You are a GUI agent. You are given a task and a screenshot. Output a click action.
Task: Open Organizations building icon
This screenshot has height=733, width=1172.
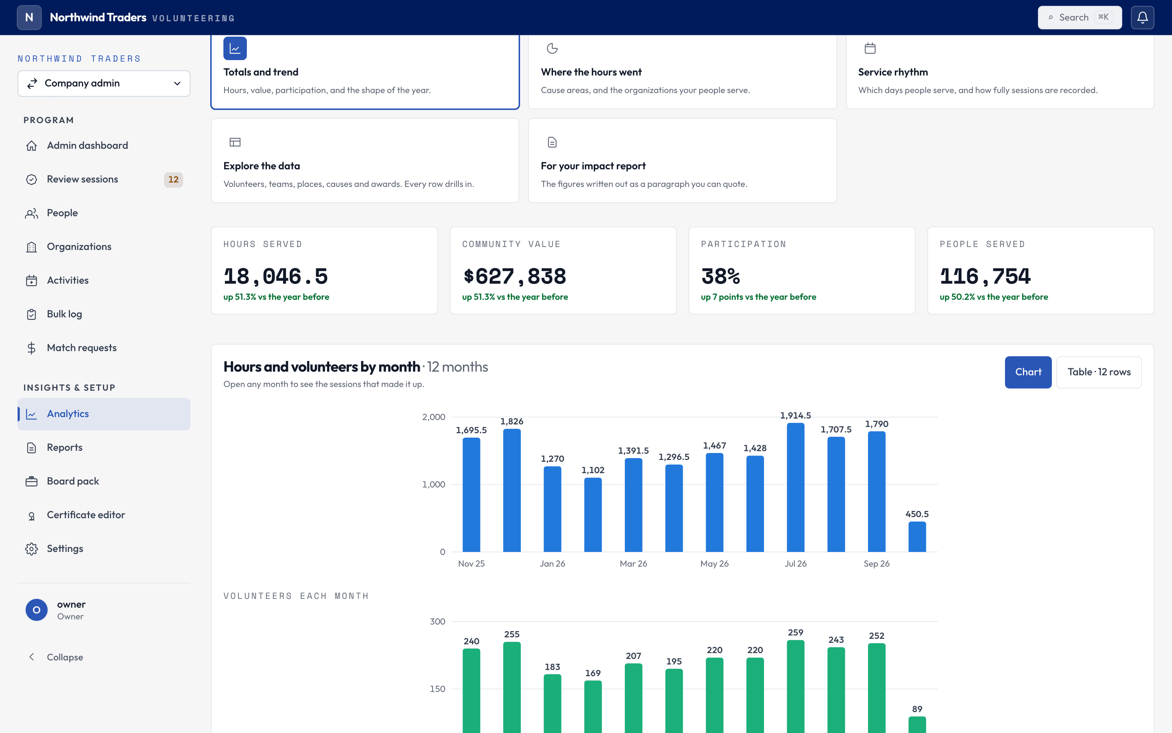point(31,247)
